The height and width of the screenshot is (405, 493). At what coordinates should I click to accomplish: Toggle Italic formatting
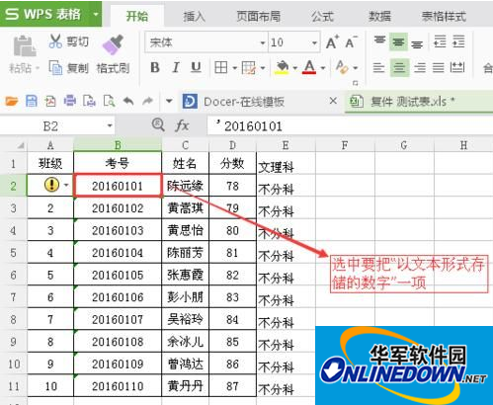pyautogui.click(x=176, y=67)
